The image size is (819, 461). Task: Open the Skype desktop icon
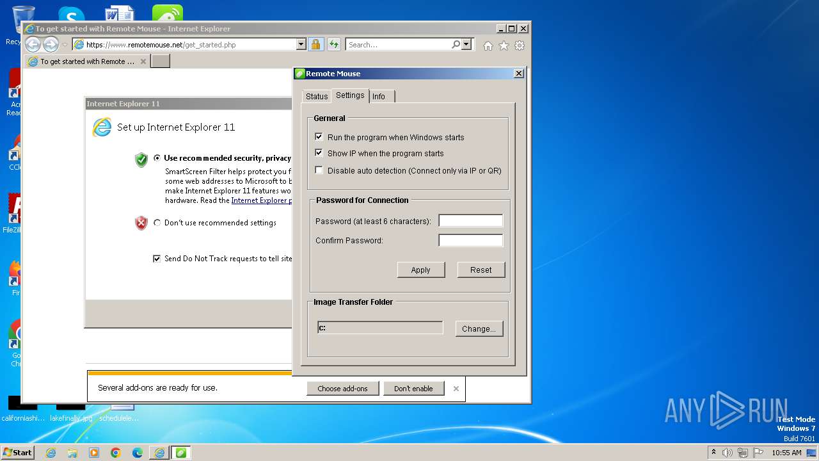point(71,15)
